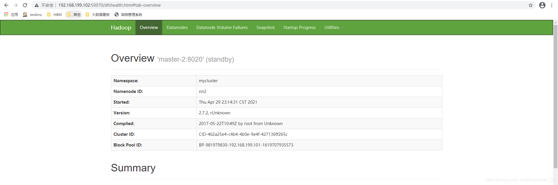Switch to the Overview tab

tap(149, 28)
